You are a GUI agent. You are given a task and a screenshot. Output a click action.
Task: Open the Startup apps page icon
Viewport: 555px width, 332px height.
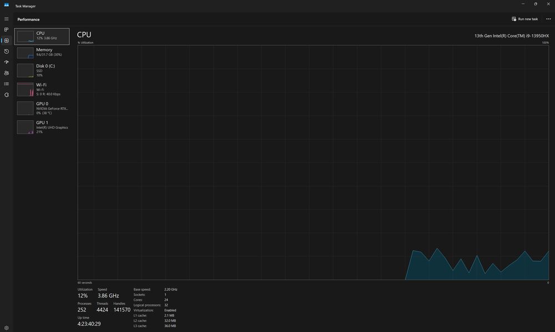tap(6, 62)
